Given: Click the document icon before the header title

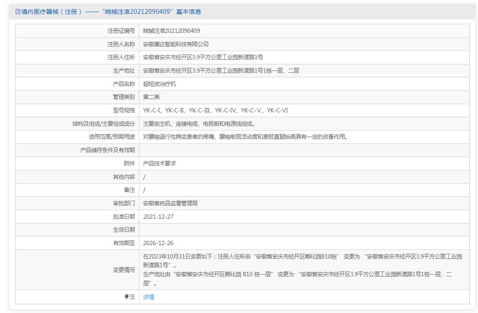Looking at the screenshot, I should (18, 12).
